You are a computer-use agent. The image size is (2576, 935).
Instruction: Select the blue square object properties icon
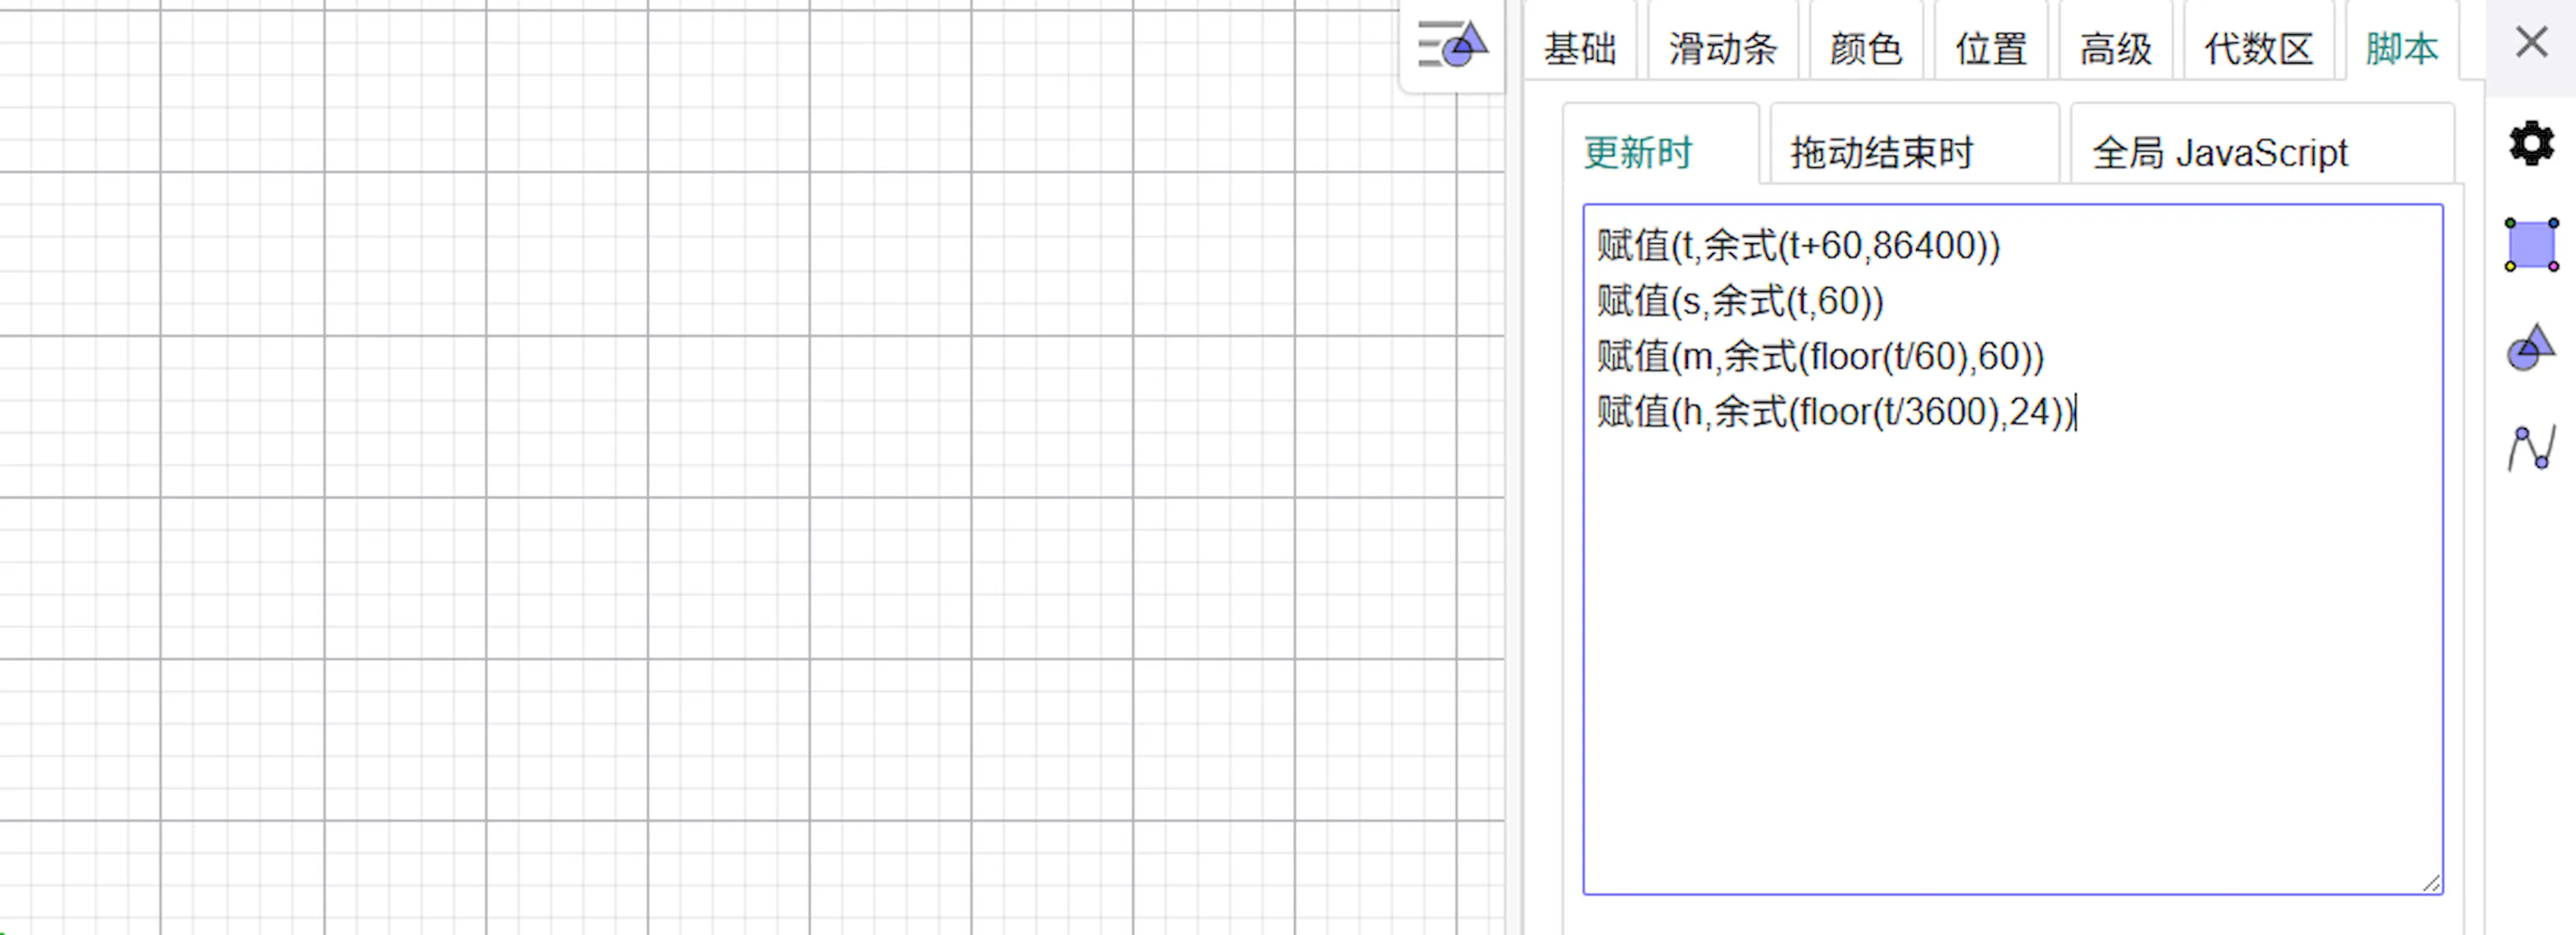(2530, 245)
